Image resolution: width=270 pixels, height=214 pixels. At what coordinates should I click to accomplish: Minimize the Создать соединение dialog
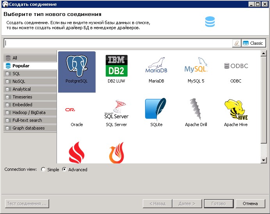[251, 4]
